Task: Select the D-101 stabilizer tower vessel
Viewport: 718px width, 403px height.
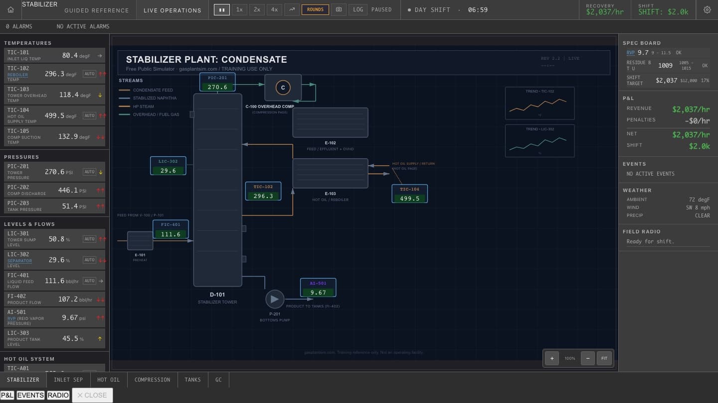Action: click(x=217, y=190)
